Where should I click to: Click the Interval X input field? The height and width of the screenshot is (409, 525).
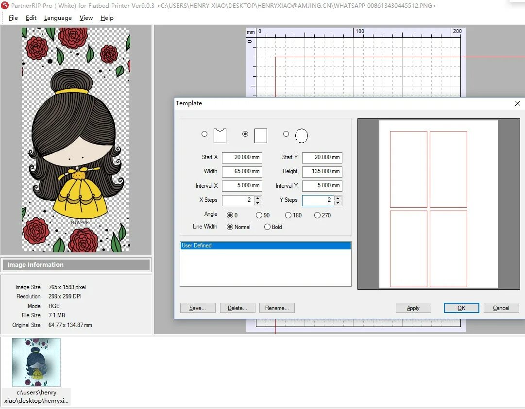[x=242, y=186]
